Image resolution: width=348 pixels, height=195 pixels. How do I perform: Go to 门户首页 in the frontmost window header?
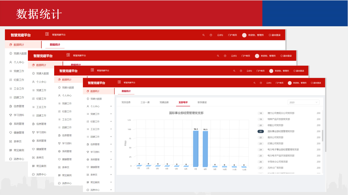click(279, 83)
